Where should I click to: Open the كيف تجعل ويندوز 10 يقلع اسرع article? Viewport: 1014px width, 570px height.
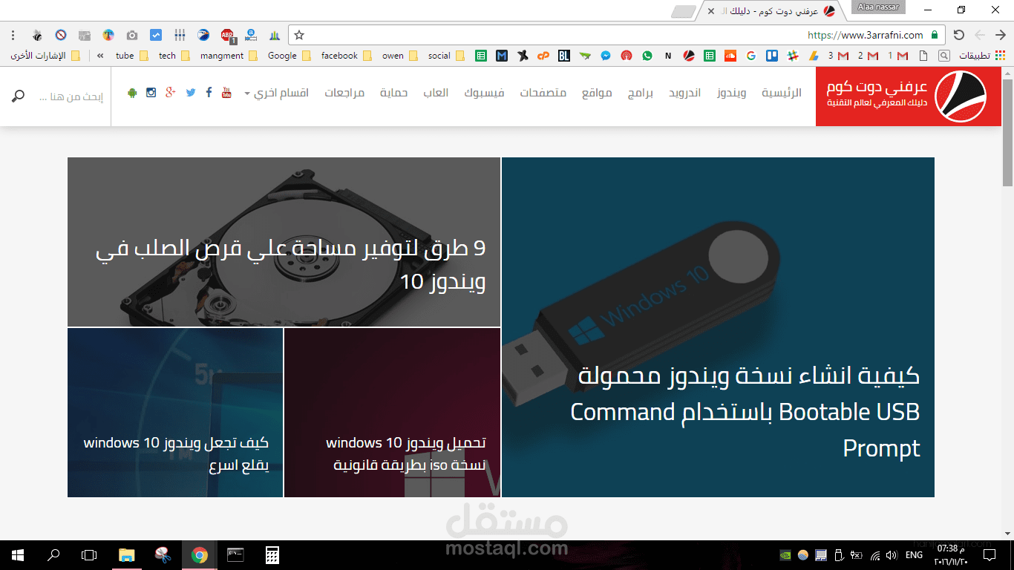[x=175, y=413]
